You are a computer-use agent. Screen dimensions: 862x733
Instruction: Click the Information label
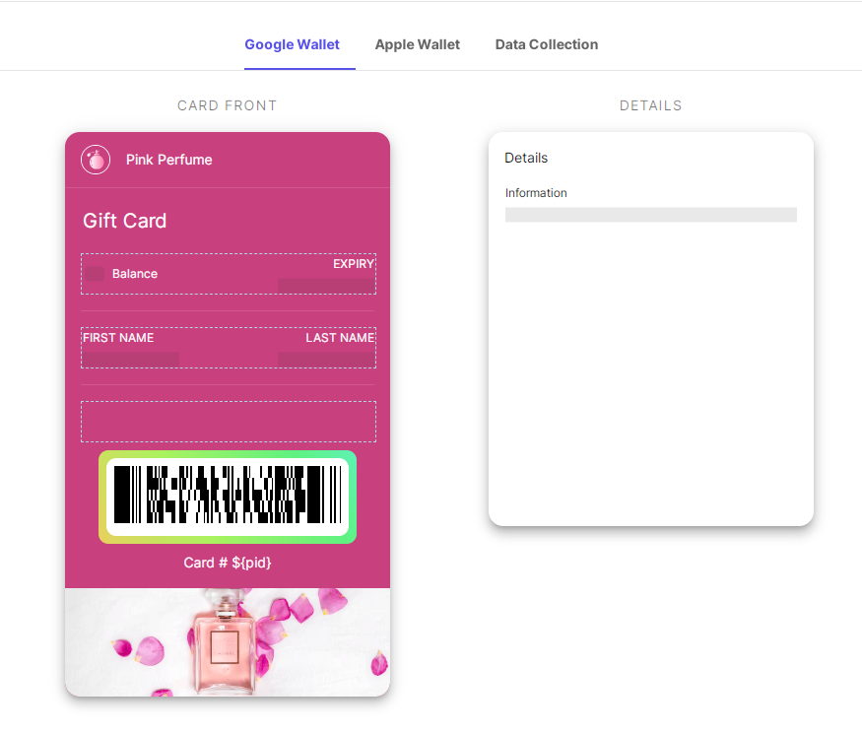[536, 193]
